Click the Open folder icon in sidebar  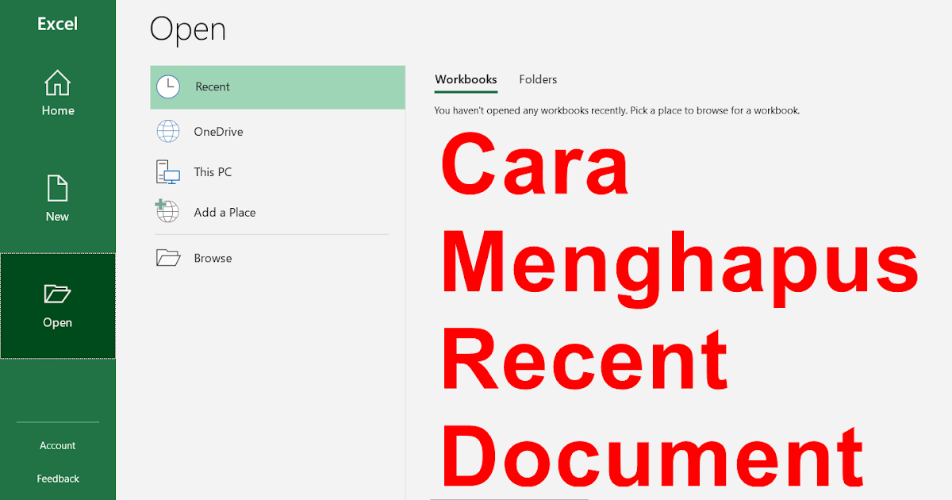pos(57,294)
